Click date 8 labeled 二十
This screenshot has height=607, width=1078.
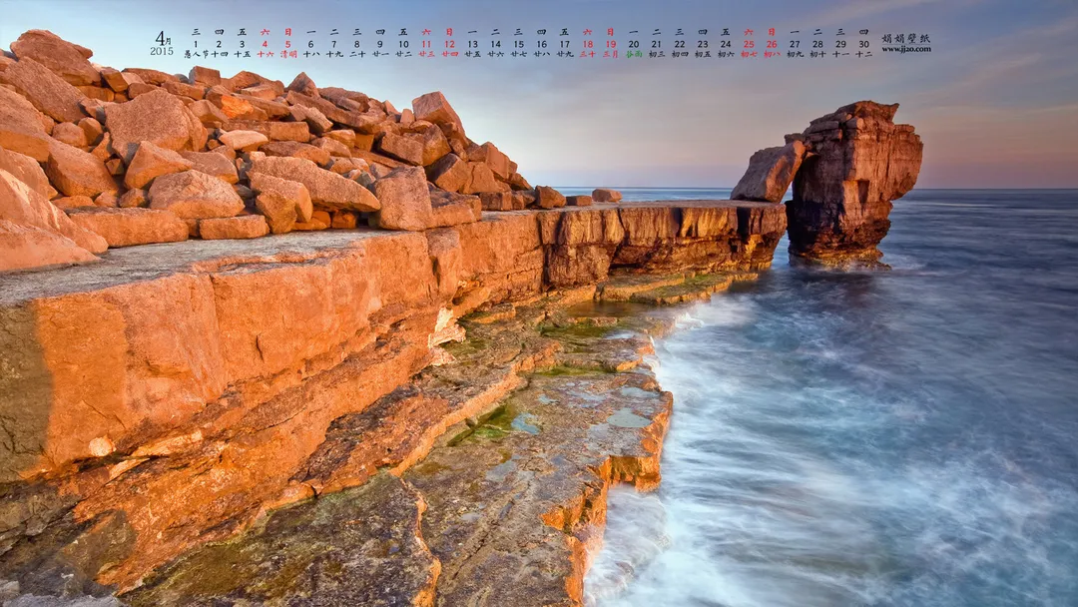click(356, 44)
